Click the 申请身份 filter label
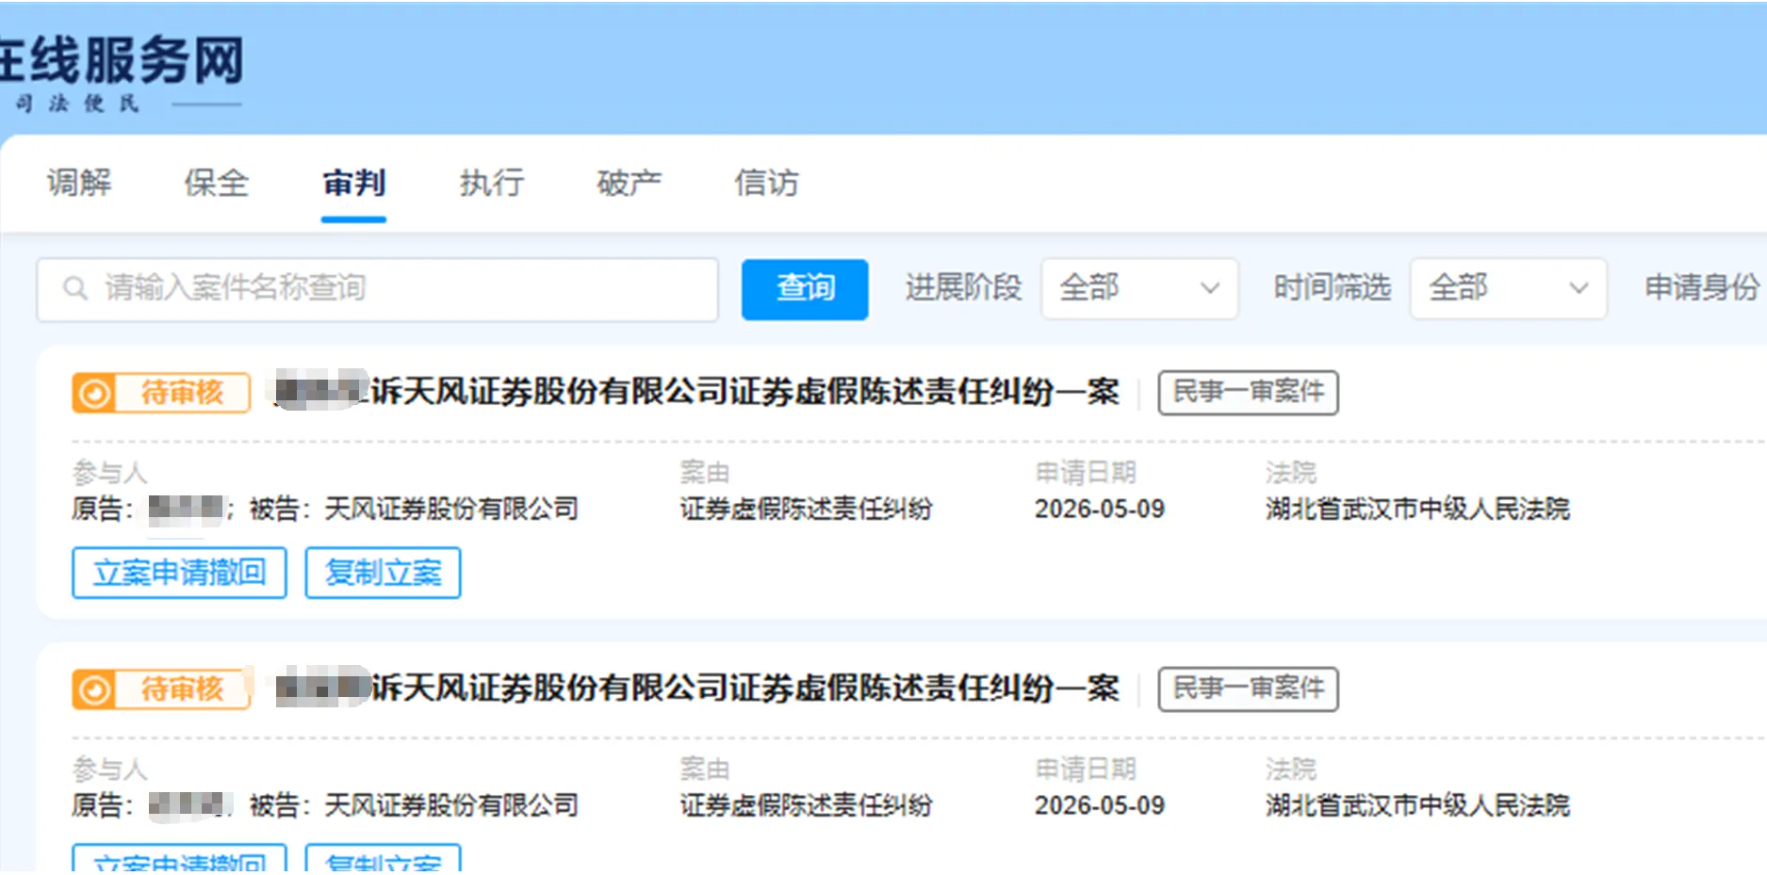 pyautogui.click(x=1702, y=287)
